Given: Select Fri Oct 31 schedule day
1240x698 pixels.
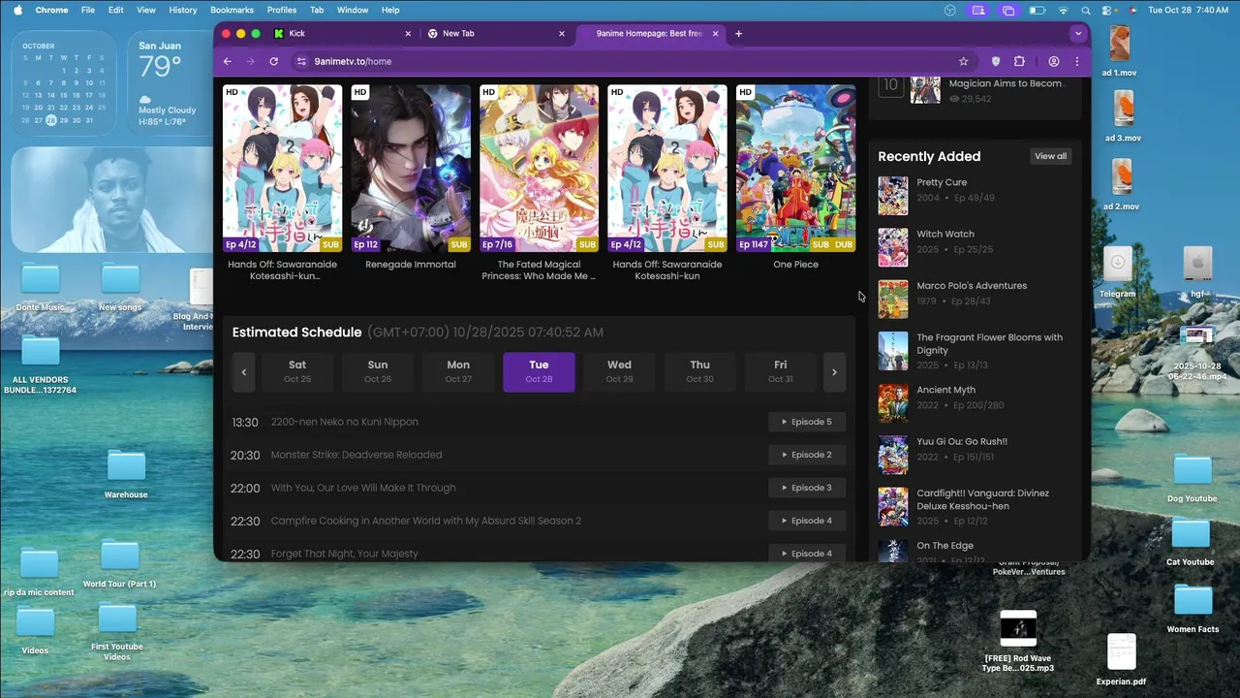Looking at the screenshot, I should point(780,372).
